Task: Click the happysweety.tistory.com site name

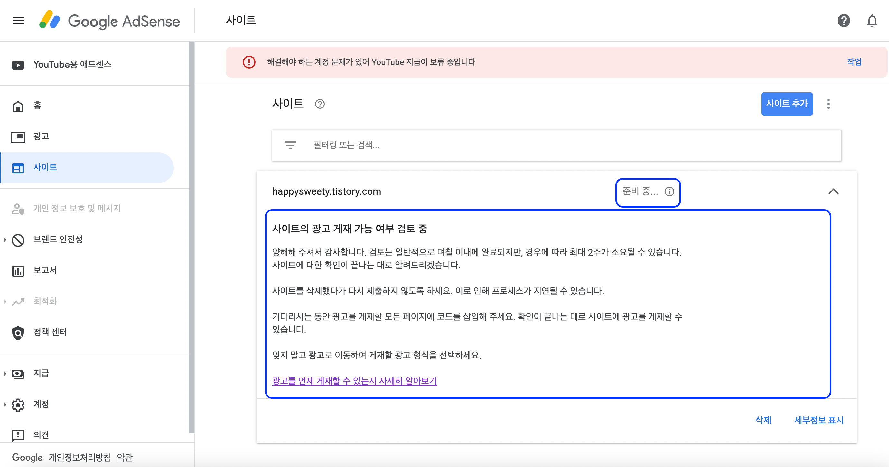Action: click(x=326, y=191)
